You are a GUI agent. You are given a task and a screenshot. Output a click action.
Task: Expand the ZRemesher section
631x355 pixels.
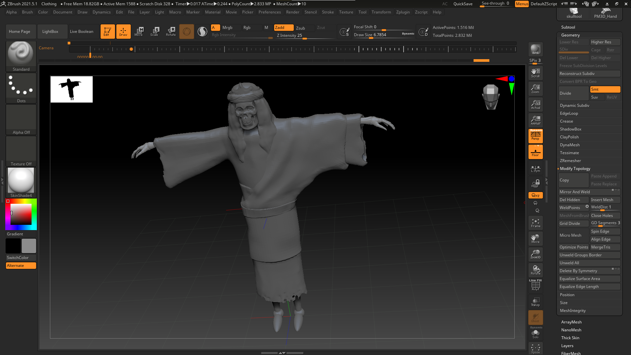pos(571,161)
